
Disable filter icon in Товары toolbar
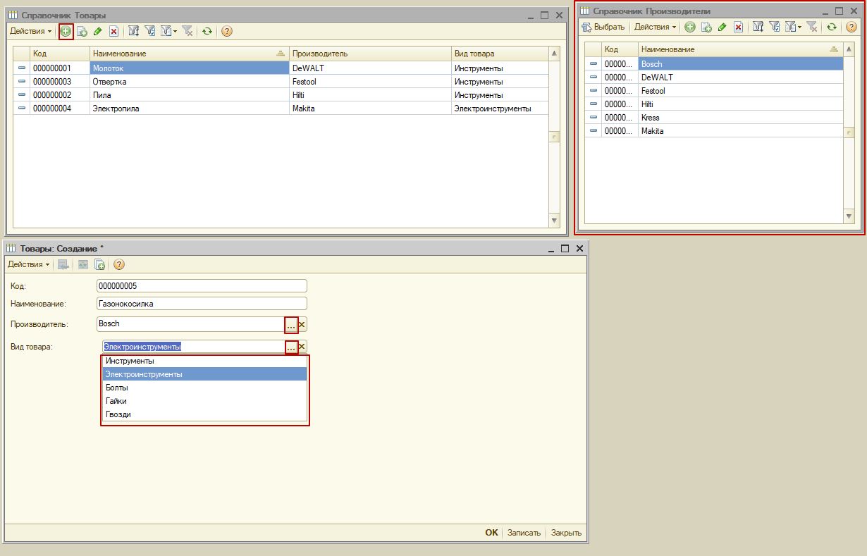coord(187,31)
